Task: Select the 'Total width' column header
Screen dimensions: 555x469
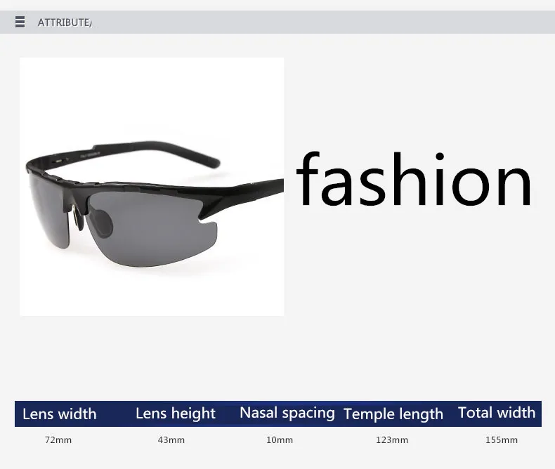Action: 497,413
